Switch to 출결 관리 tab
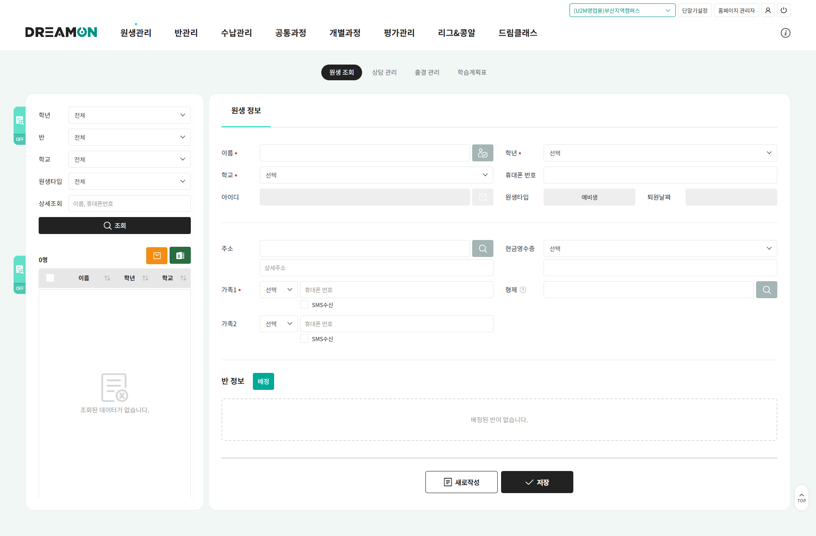The width and height of the screenshot is (816, 536). pos(427,72)
